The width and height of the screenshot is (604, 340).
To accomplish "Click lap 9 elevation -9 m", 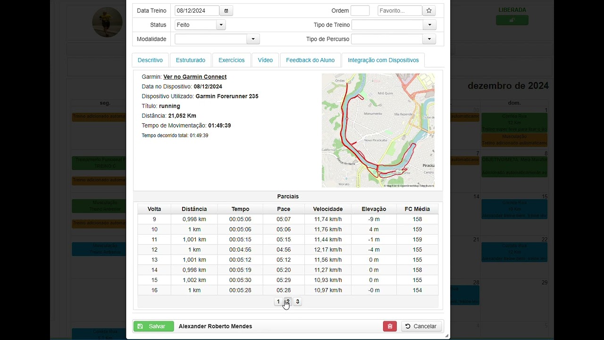I will [x=374, y=219].
